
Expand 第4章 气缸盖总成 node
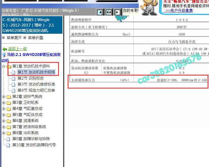click(3, 109)
